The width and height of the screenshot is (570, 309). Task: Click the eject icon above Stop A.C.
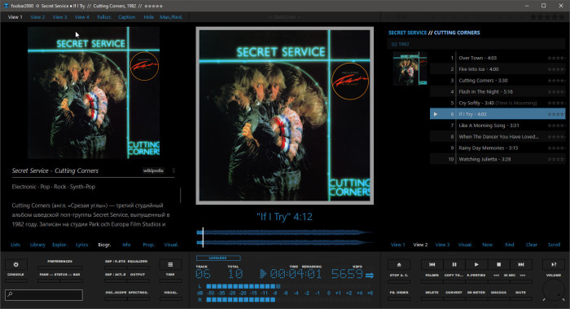point(399,265)
